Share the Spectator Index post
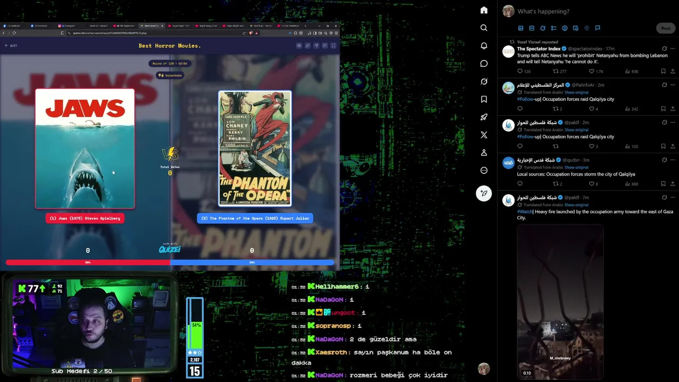The image size is (679, 382). point(673,71)
